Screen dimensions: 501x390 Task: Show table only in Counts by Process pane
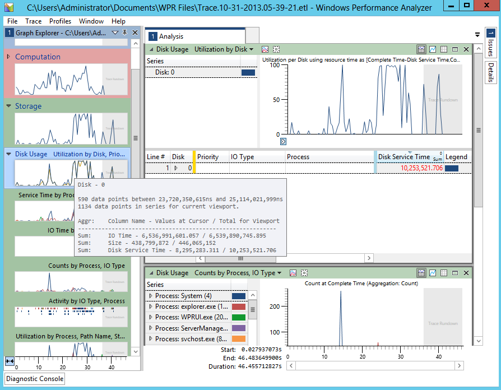point(444,273)
